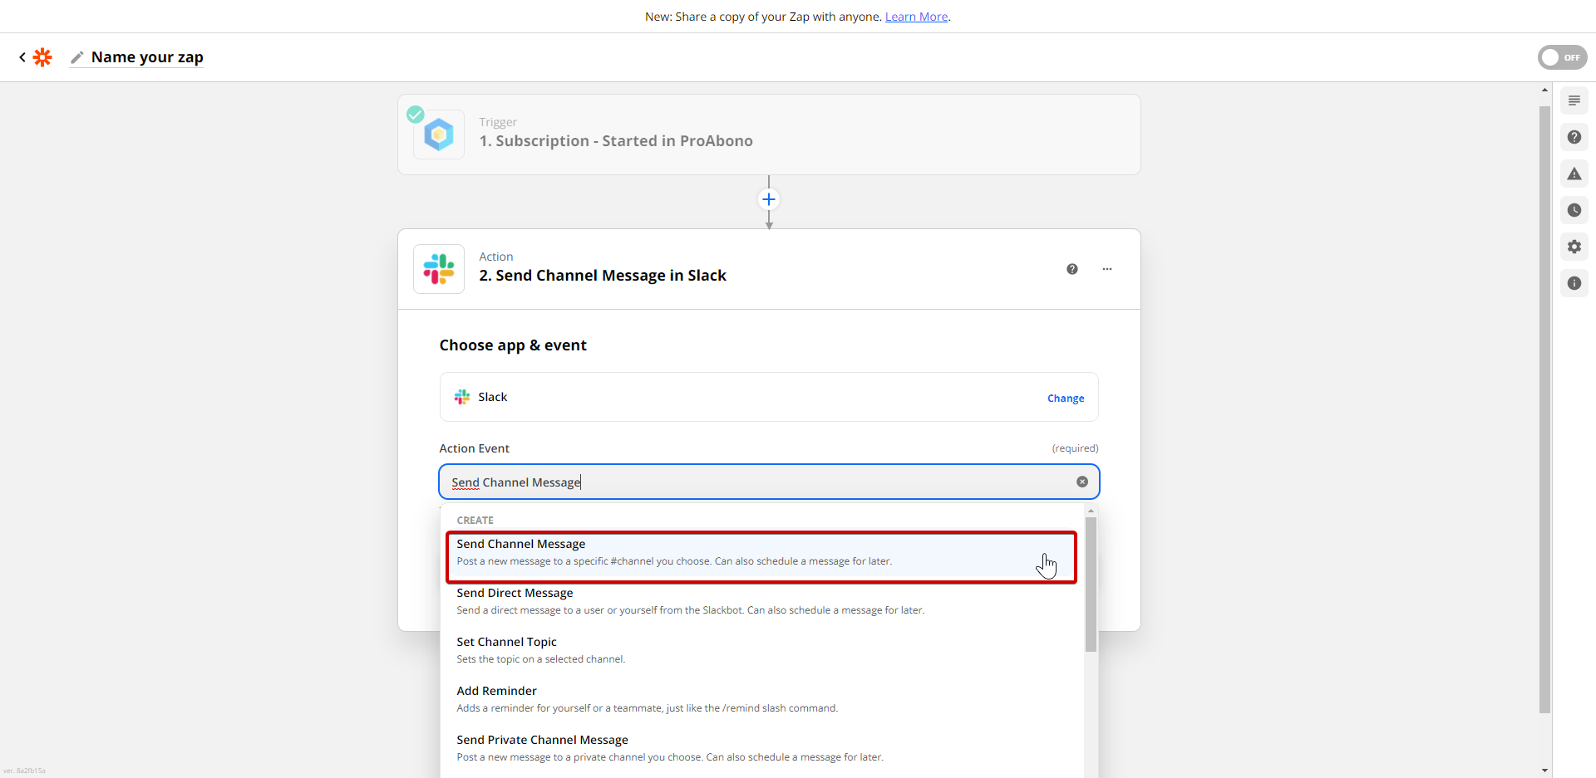Click the small Slack icon in app row
The width and height of the screenshot is (1596, 778).
462,397
